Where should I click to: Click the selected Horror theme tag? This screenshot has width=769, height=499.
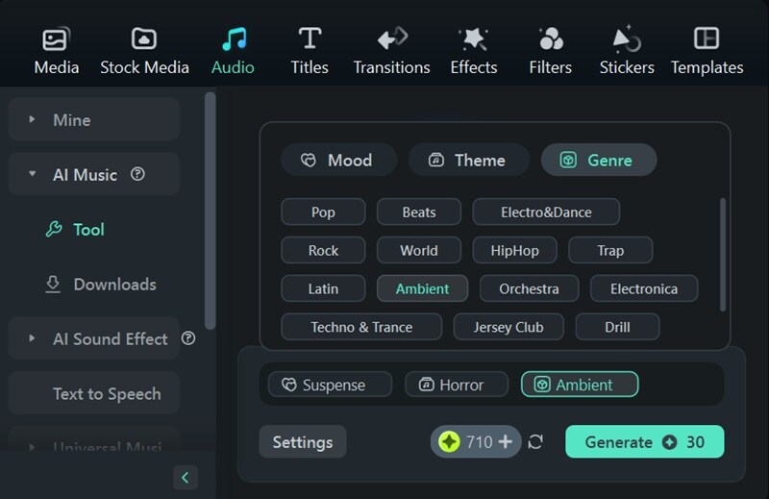click(457, 385)
